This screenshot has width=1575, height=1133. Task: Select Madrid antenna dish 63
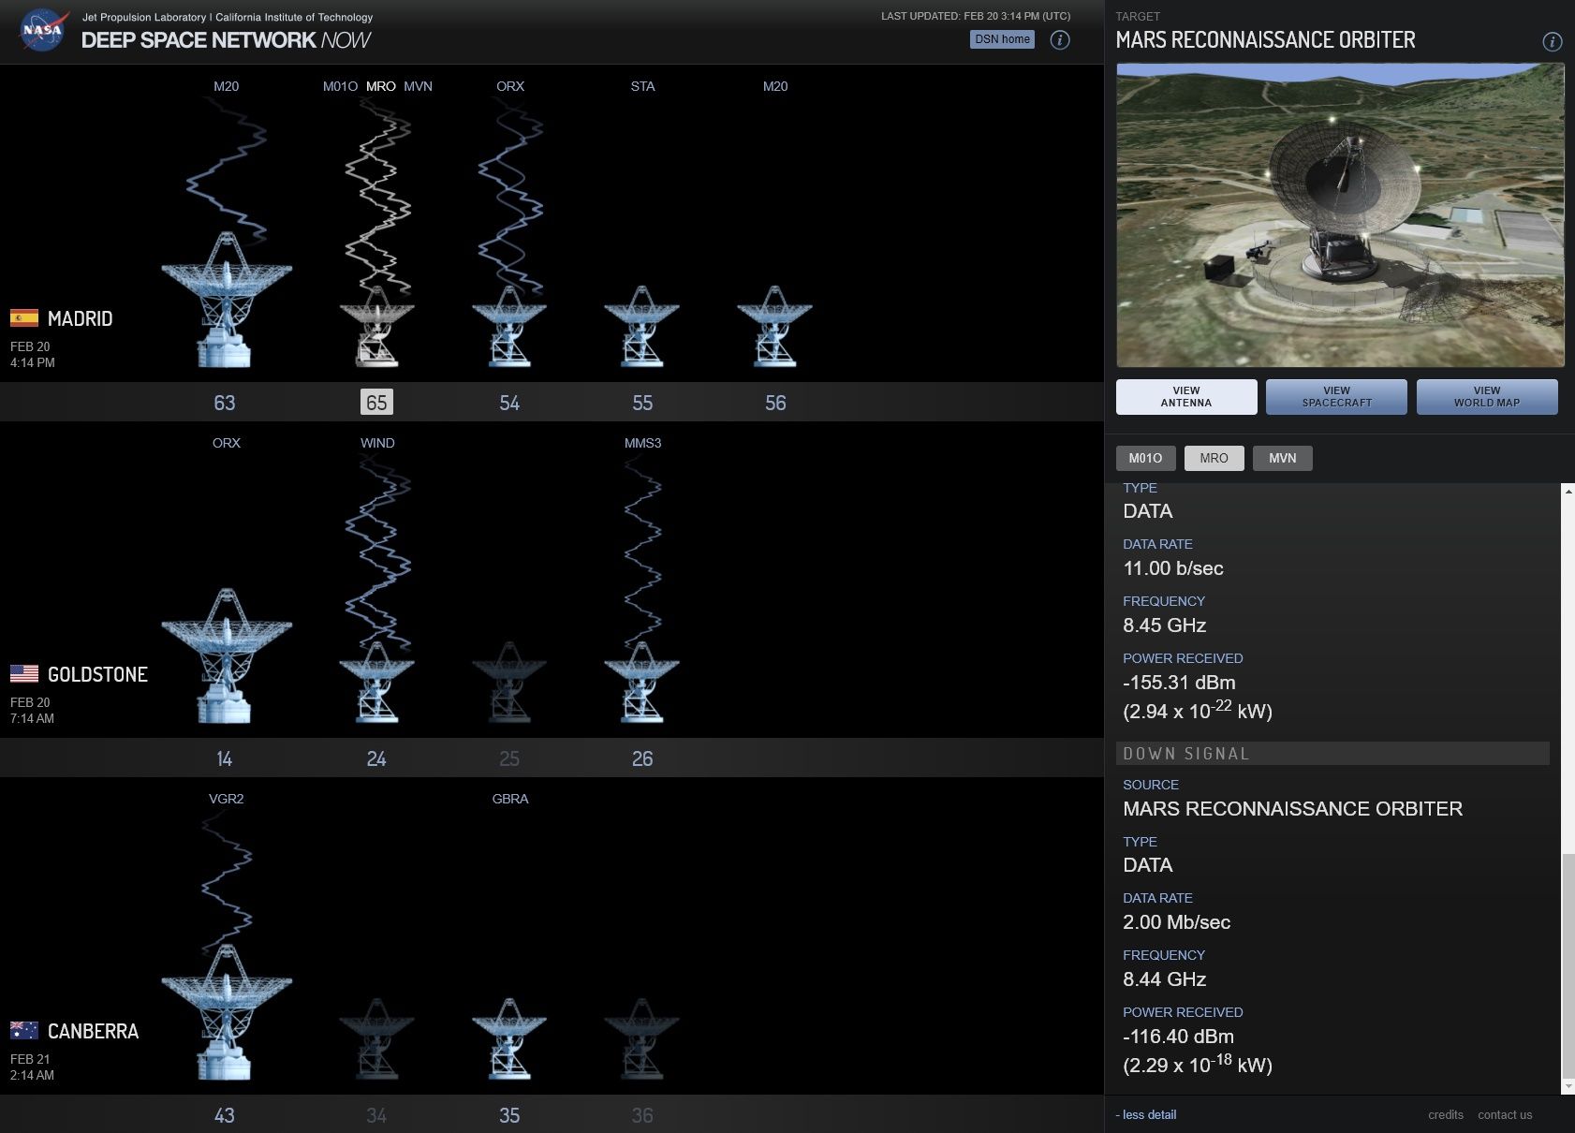[x=226, y=300]
